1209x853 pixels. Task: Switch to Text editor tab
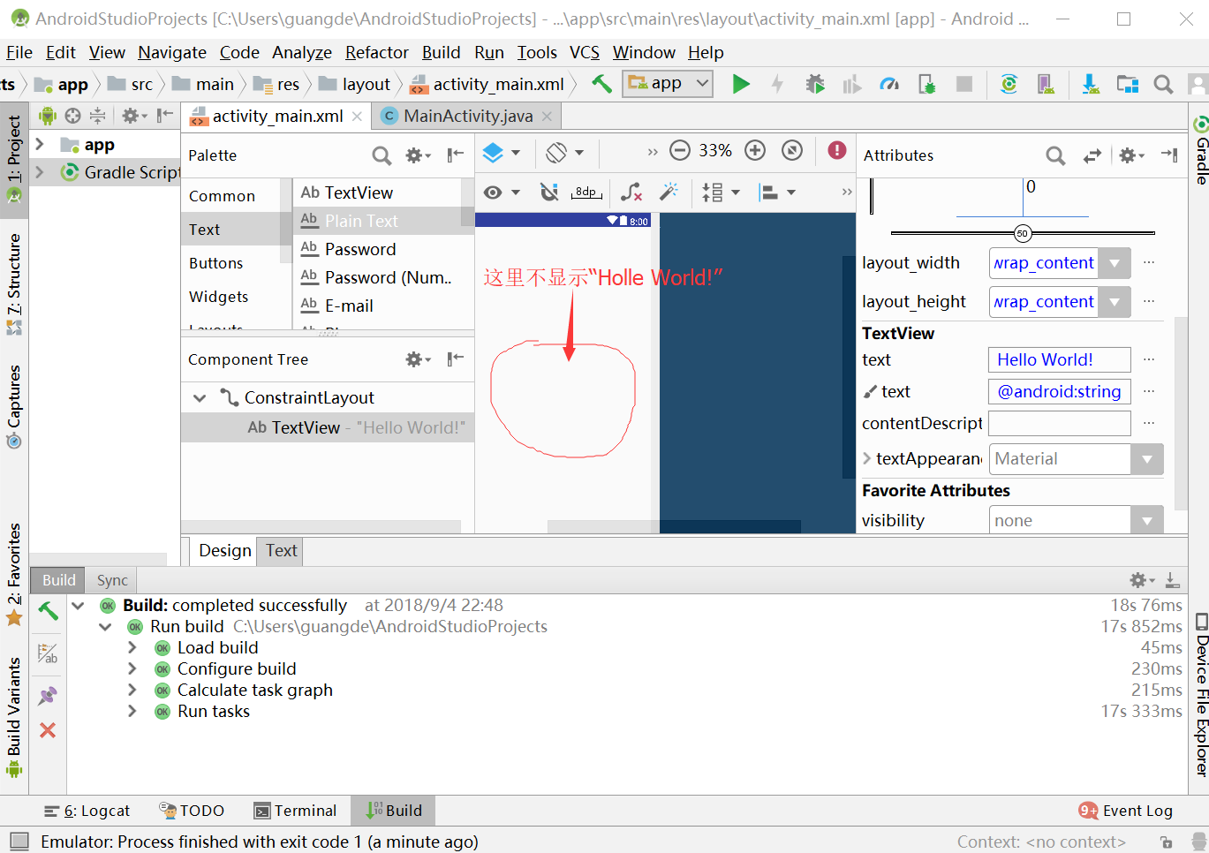(282, 551)
